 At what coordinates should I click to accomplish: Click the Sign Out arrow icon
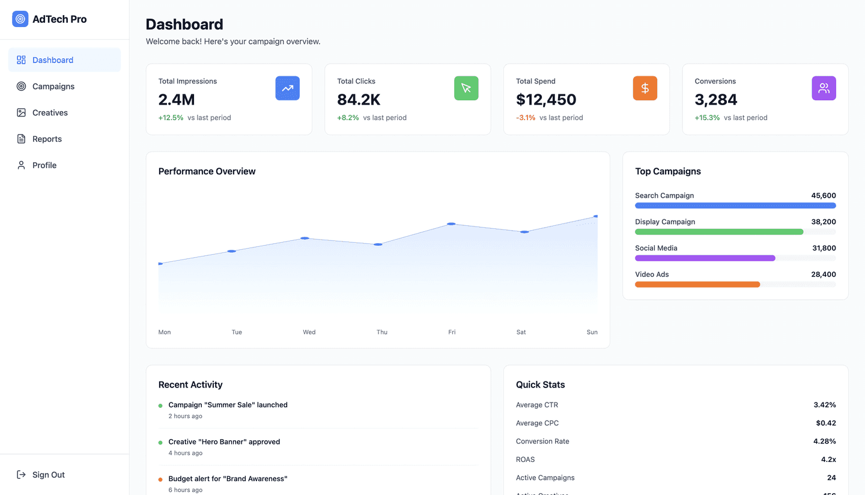(x=20, y=475)
